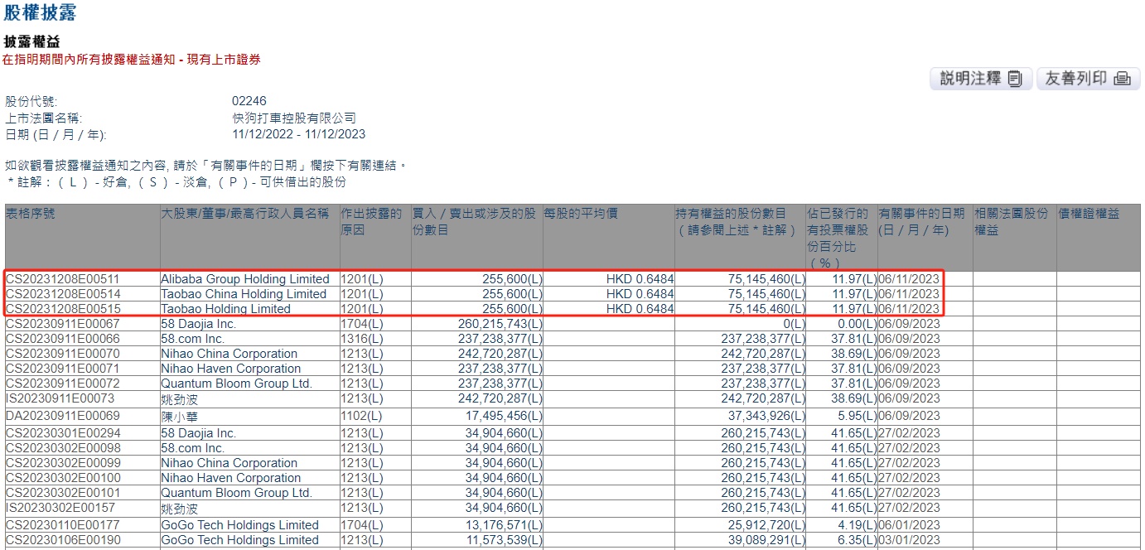
Task: Click the stock code value 02246
Action: (x=249, y=102)
